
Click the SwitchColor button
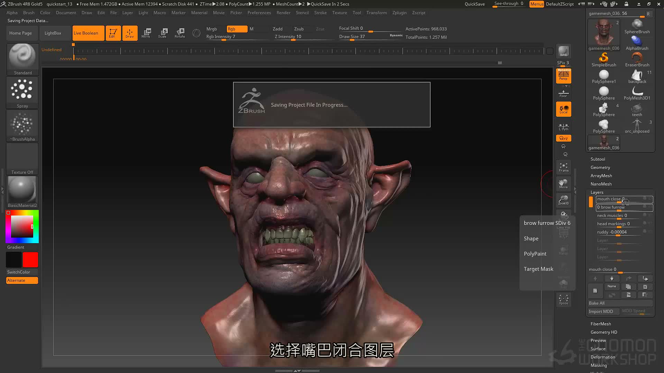click(x=22, y=272)
